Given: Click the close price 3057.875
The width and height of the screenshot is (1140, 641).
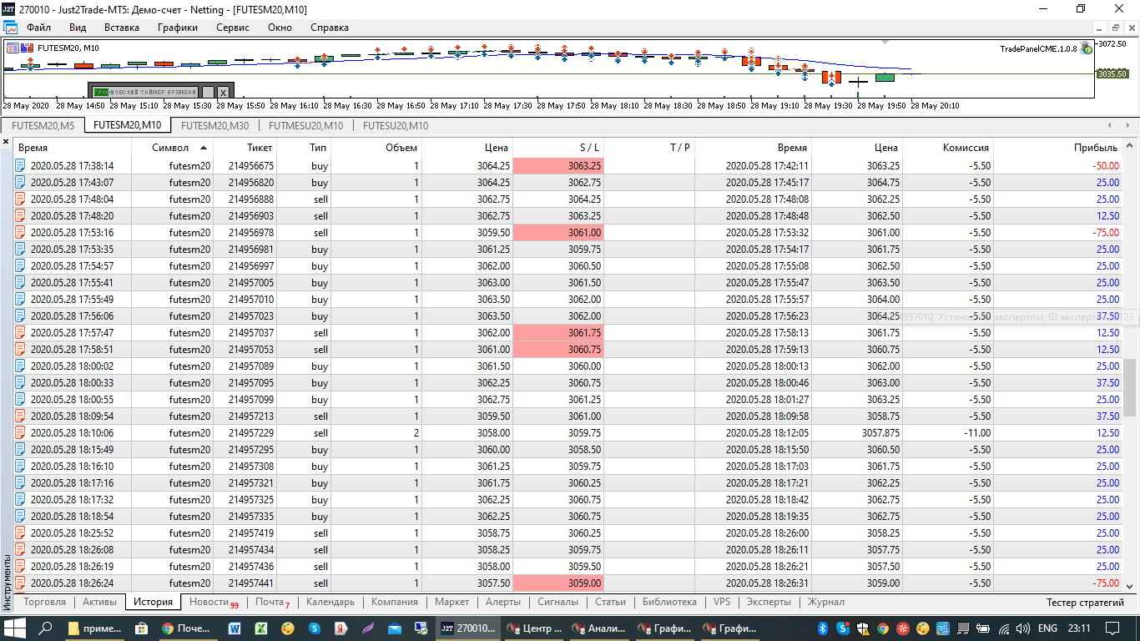Looking at the screenshot, I should pyautogui.click(x=880, y=433).
